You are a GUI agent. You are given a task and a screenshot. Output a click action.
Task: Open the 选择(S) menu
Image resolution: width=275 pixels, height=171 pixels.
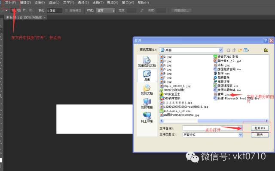click(x=83, y=3)
